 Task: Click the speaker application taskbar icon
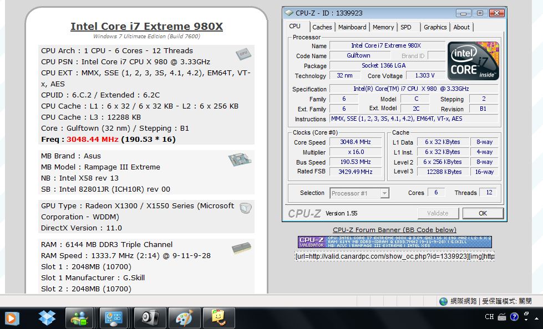click(x=150, y=318)
